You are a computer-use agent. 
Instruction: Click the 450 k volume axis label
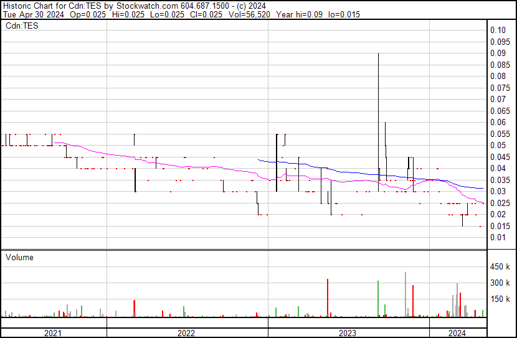(500, 267)
